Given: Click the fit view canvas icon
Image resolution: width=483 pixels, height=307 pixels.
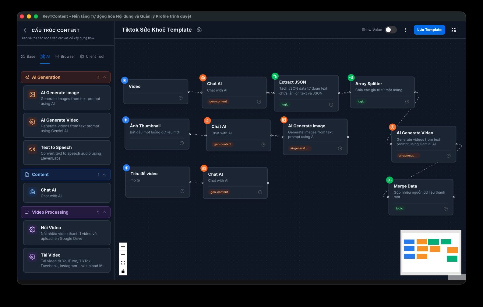Looking at the screenshot, I should [123, 263].
